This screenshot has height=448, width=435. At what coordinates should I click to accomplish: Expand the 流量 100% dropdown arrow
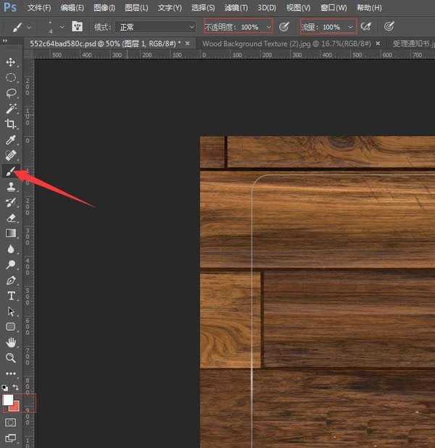coord(351,27)
